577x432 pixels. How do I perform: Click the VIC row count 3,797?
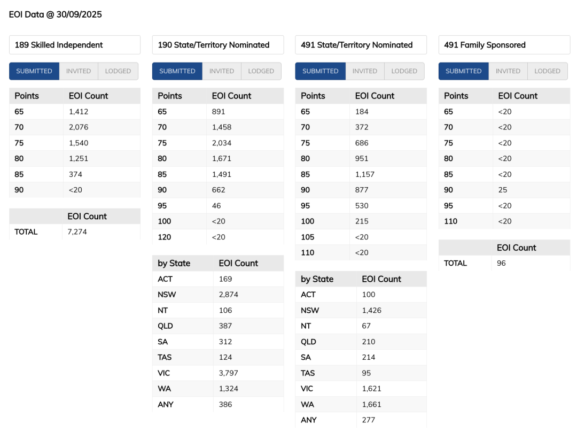(229, 373)
